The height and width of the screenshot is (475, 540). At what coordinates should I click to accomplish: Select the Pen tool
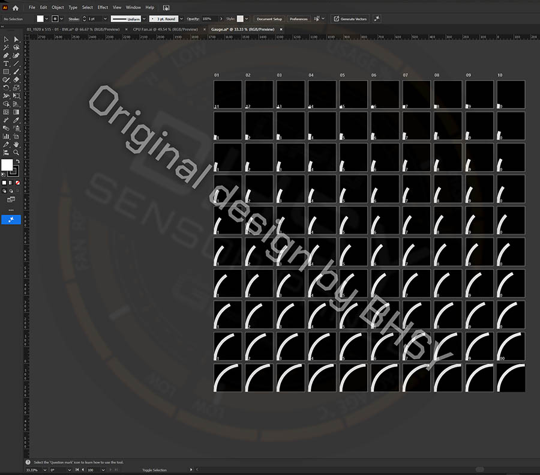pyautogui.click(x=6, y=55)
